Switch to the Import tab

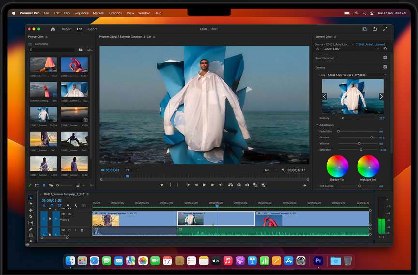[67, 29]
